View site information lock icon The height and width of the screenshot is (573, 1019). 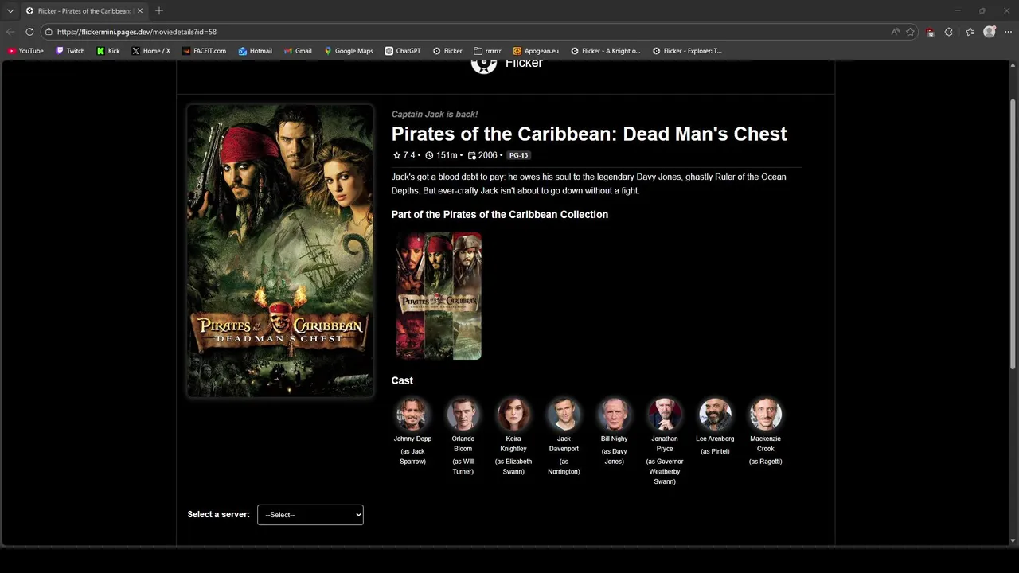point(49,32)
